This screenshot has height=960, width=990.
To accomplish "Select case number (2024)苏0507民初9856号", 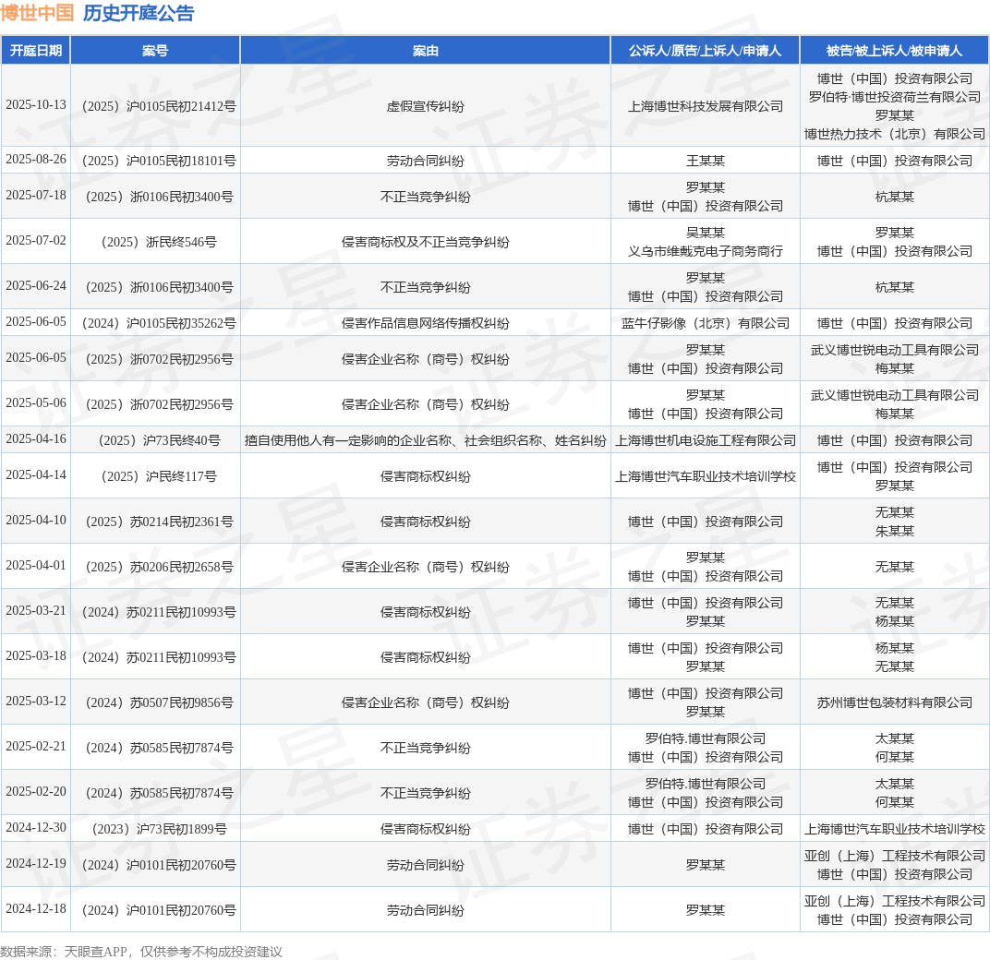I will (159, 702).
